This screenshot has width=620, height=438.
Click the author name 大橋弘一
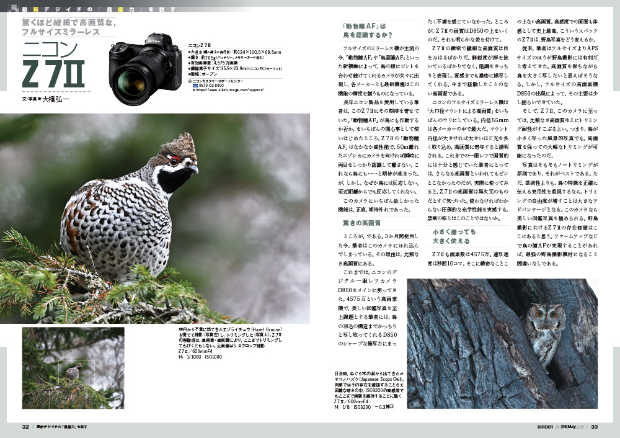55,99
